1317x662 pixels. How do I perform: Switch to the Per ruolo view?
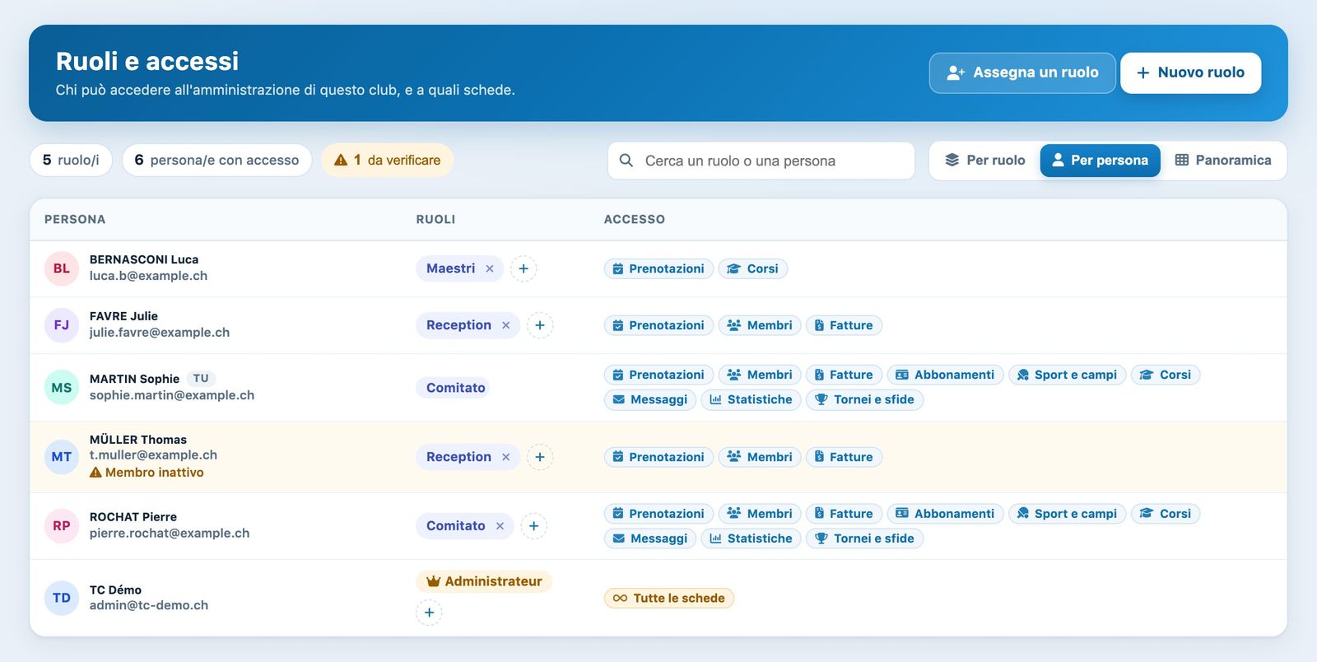985,161
